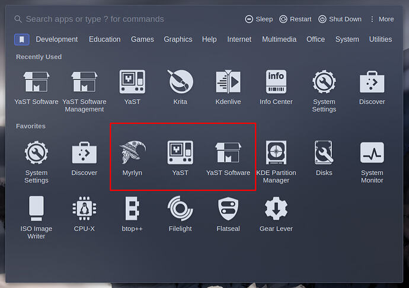Launch Krita painting app
The width and height of the screenshot is (409, 288).
(x=180, y=88)
